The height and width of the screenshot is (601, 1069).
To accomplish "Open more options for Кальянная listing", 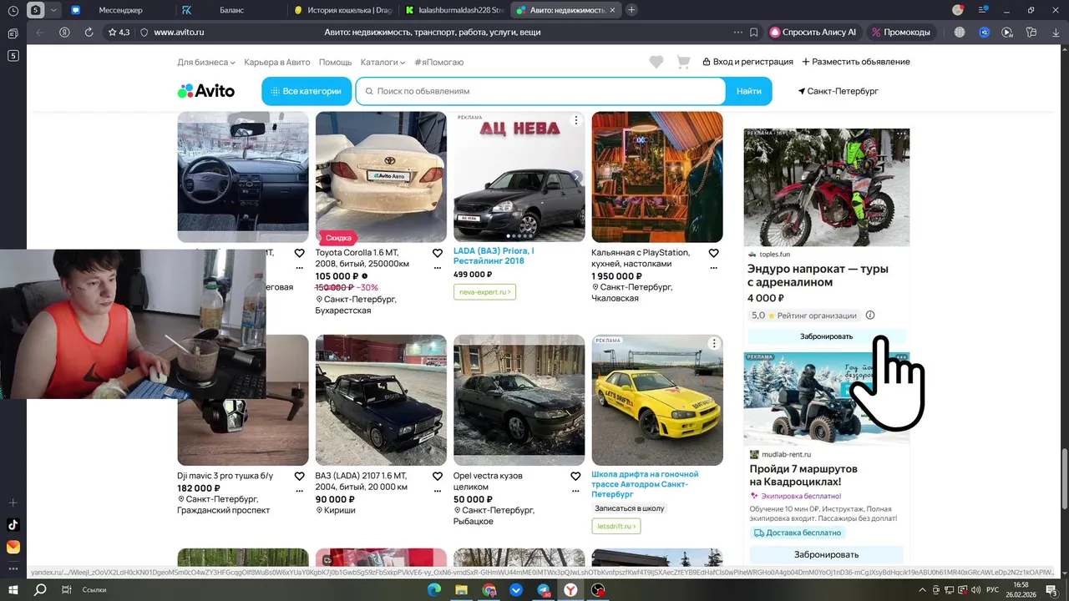I will pos(713,269).
